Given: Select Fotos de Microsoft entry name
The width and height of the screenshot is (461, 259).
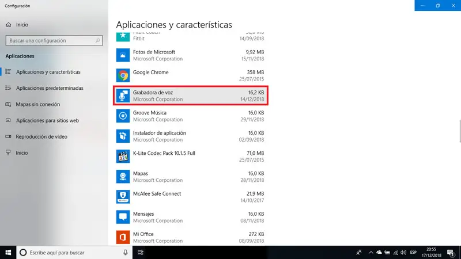Looking at the screenshot, I should tap(154, 52).
